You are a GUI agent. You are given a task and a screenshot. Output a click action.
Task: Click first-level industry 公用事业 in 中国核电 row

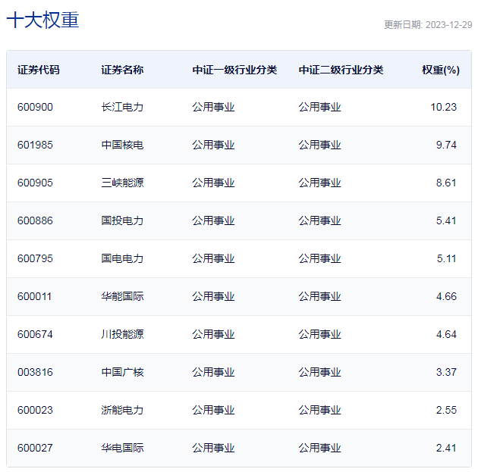pyautogui.click(x=213, y=145)
